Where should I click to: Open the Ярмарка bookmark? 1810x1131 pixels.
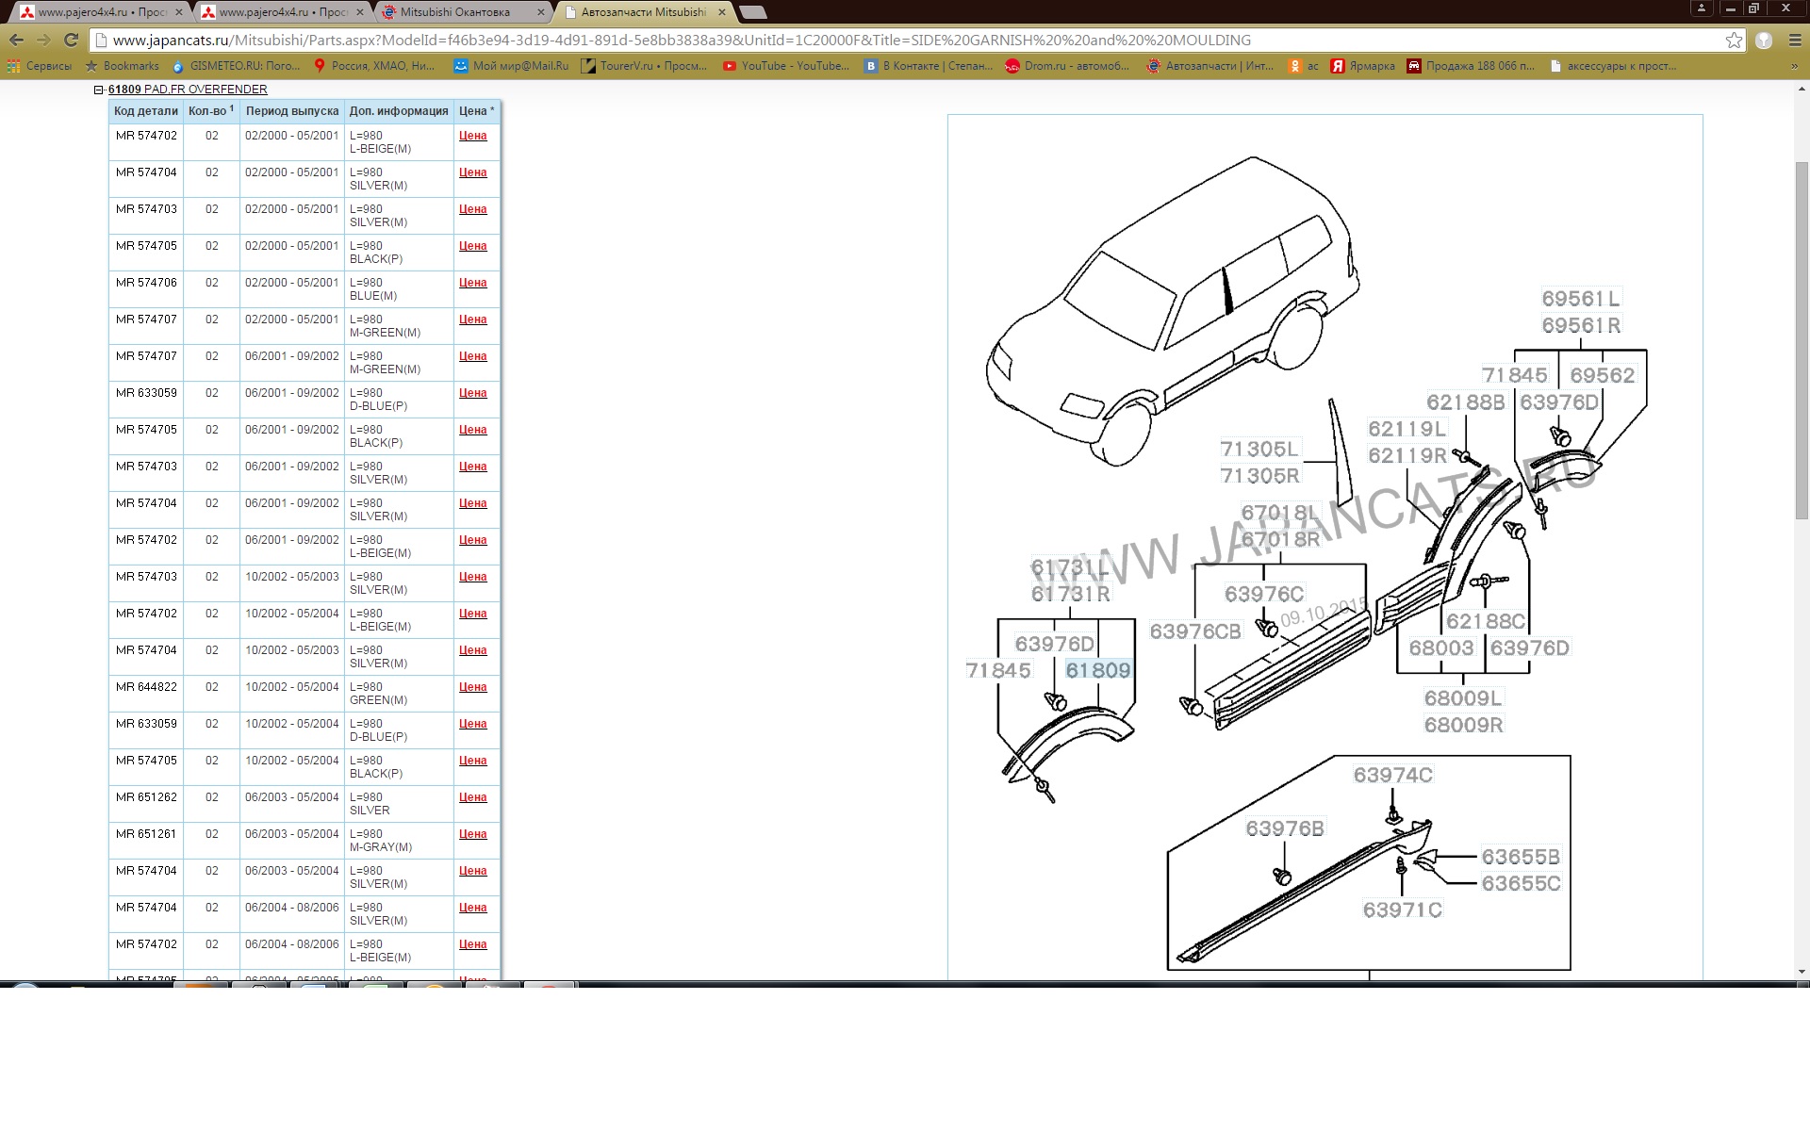pos(1362,66)
